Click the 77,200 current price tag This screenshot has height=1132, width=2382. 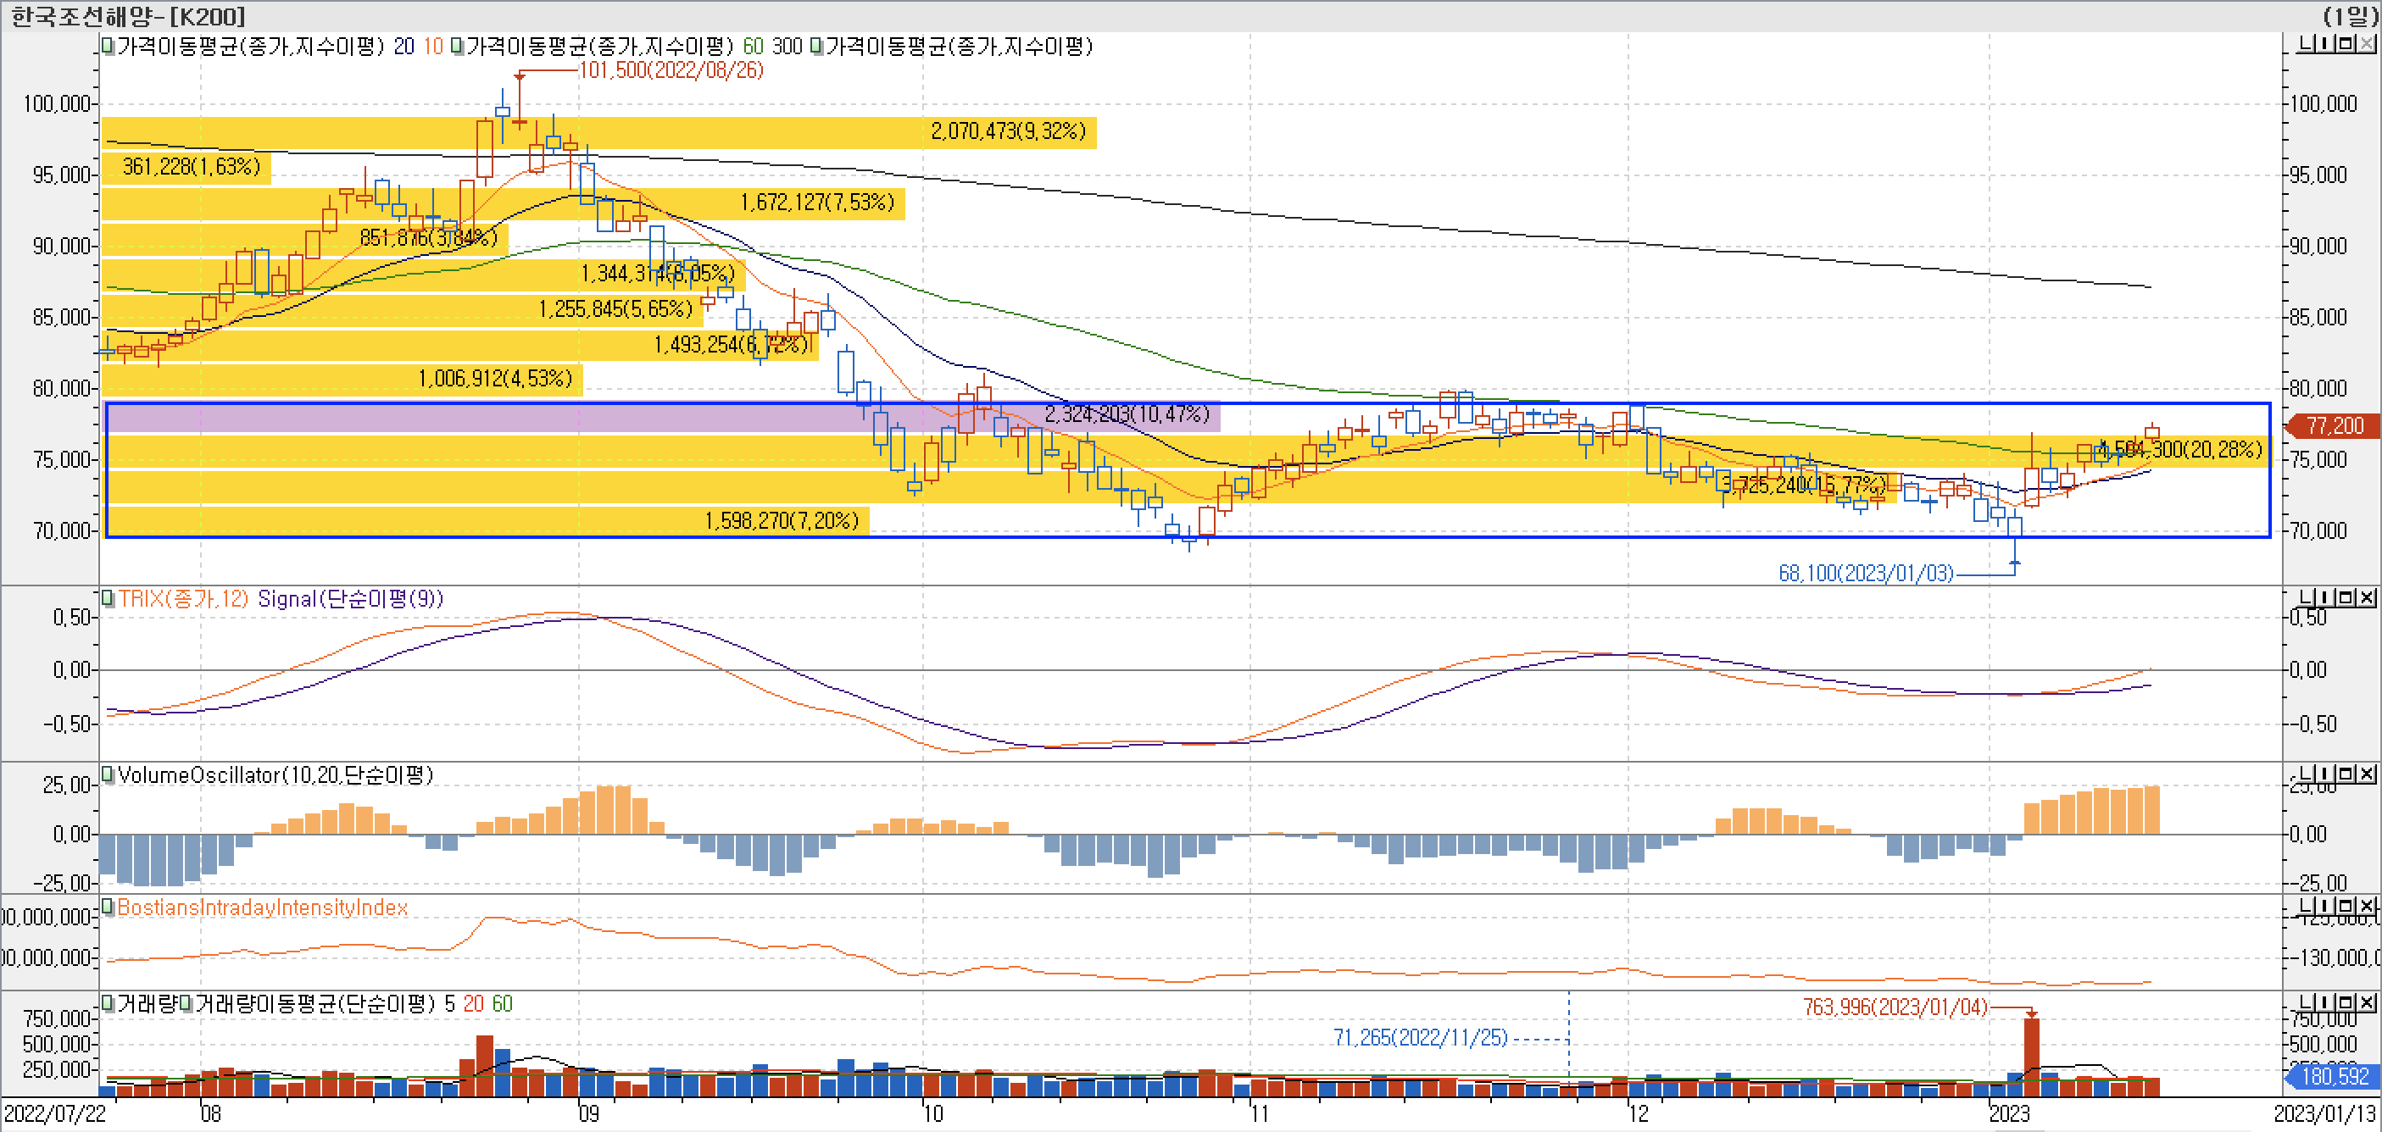2334,426
